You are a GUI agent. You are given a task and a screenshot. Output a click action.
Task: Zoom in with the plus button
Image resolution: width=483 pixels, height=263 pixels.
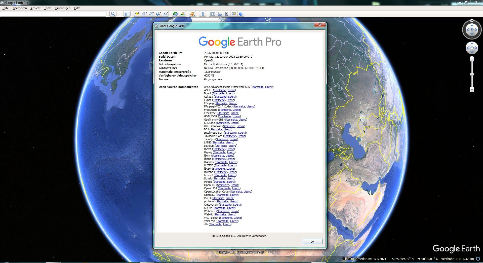(x=472, y=59)
